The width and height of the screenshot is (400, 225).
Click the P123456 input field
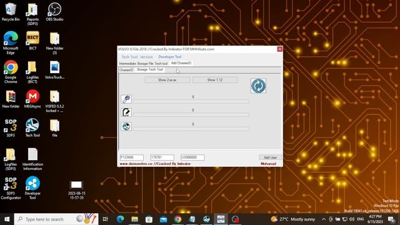click(x=132, y=157)
